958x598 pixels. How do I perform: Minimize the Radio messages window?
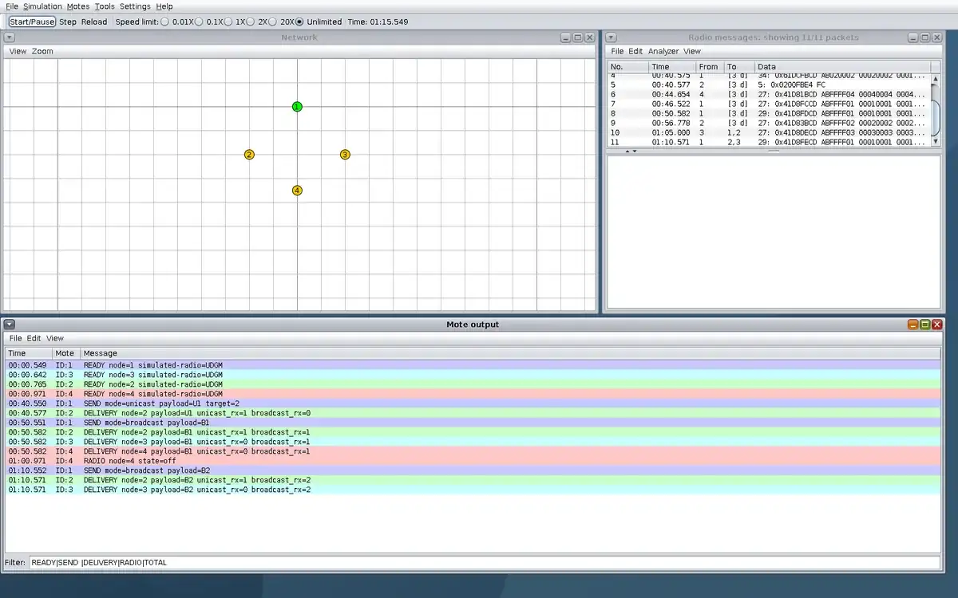(x=913, y=37)
